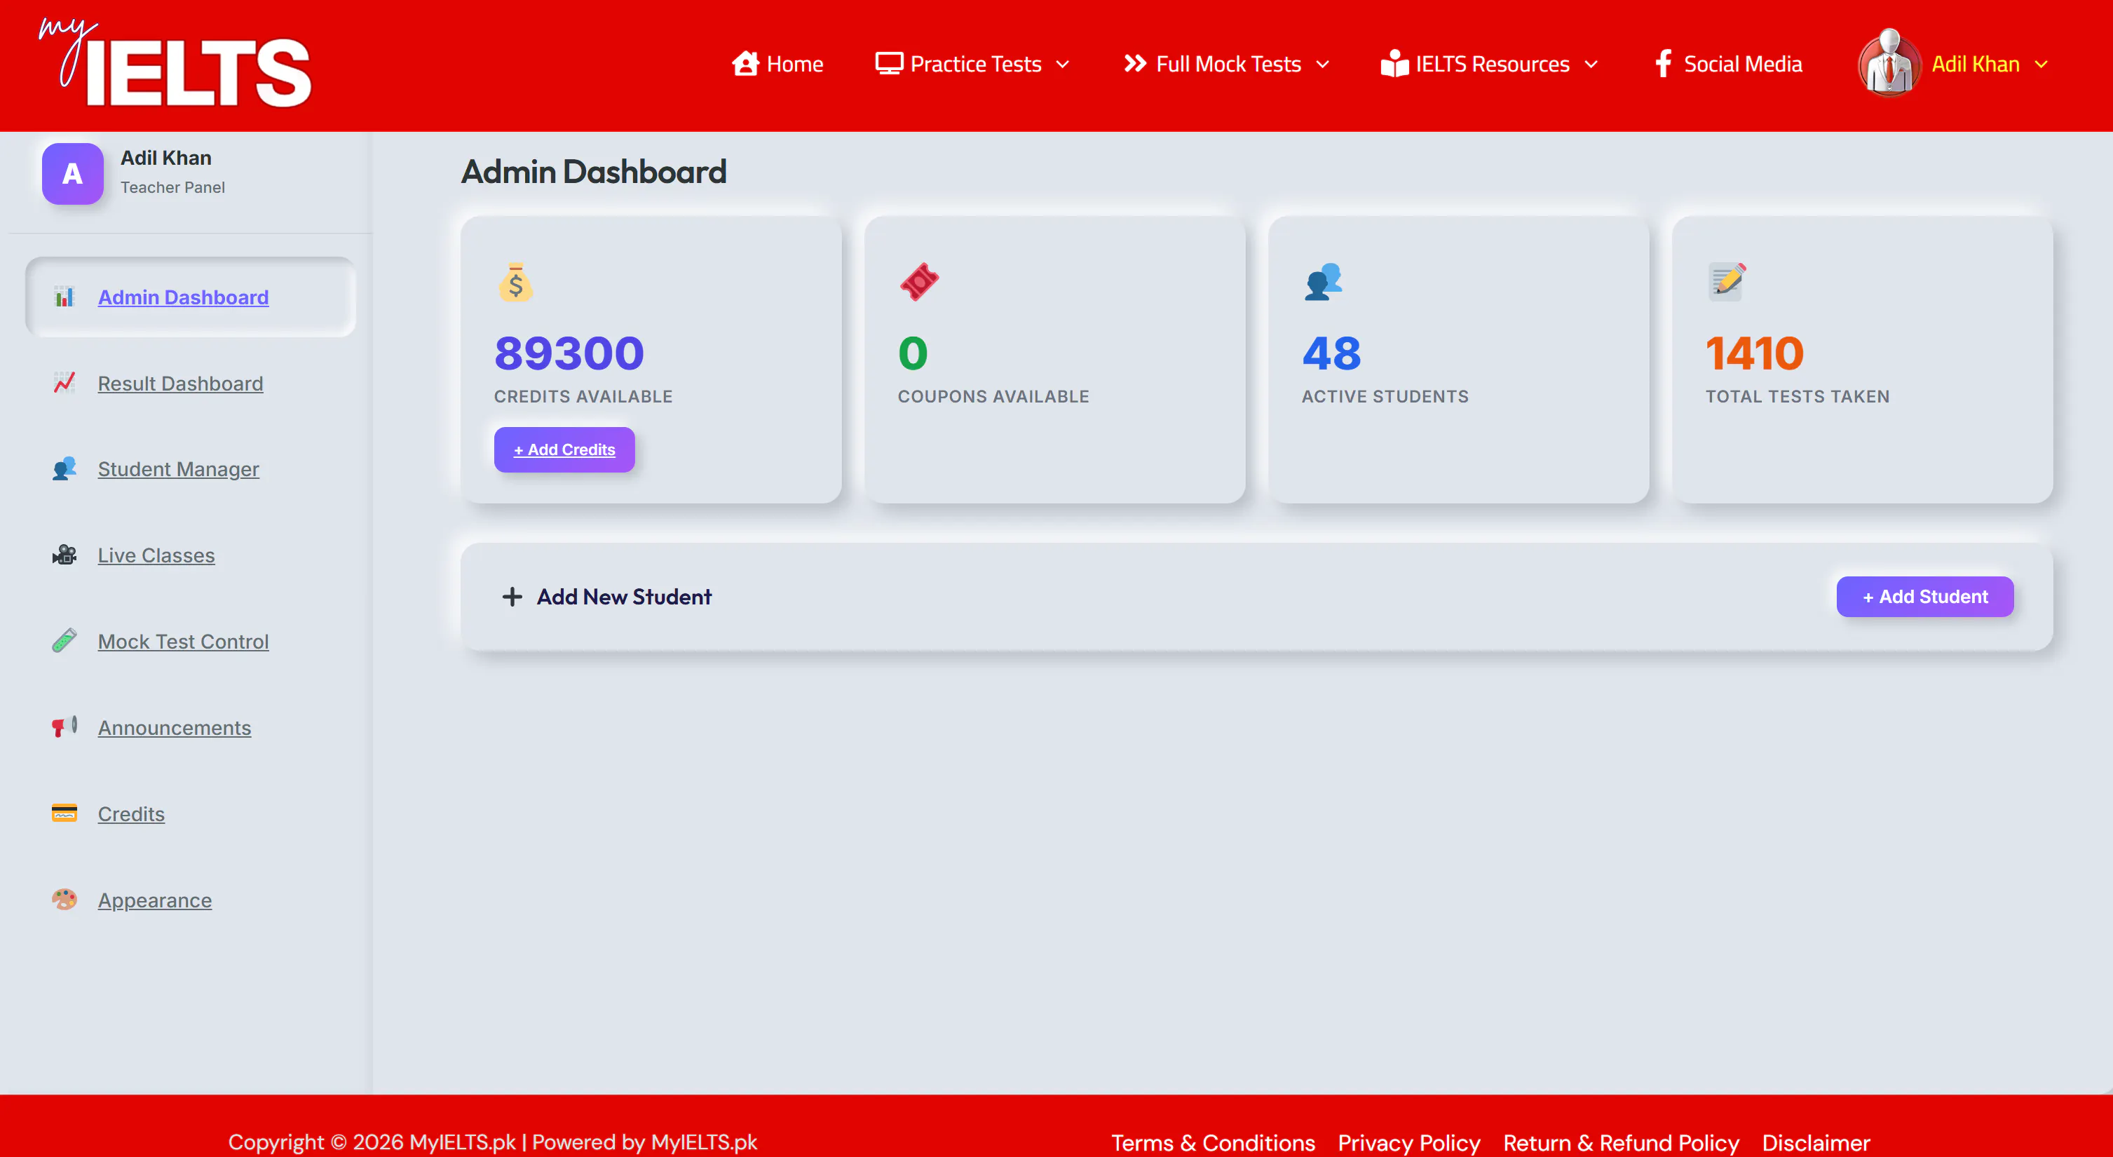Click the palette icon beside Appearance
Viewport: 2113px width, 1157px height.
[64, 900]
